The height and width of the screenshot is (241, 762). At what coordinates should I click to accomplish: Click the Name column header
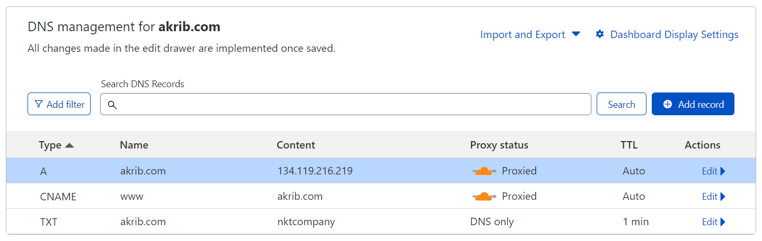(x=134, y=145)
